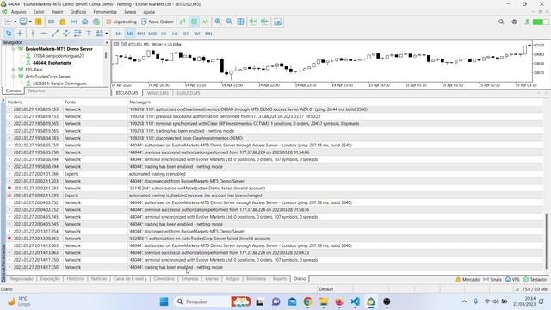This screenshot has width=551, height=310.
Task: Switch chart to M30 timeframe
Action: [152, 34]
